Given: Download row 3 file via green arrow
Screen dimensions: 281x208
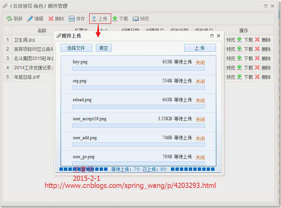Looking at the screenshot, I should pyautogui.click(x=239, y=58).
